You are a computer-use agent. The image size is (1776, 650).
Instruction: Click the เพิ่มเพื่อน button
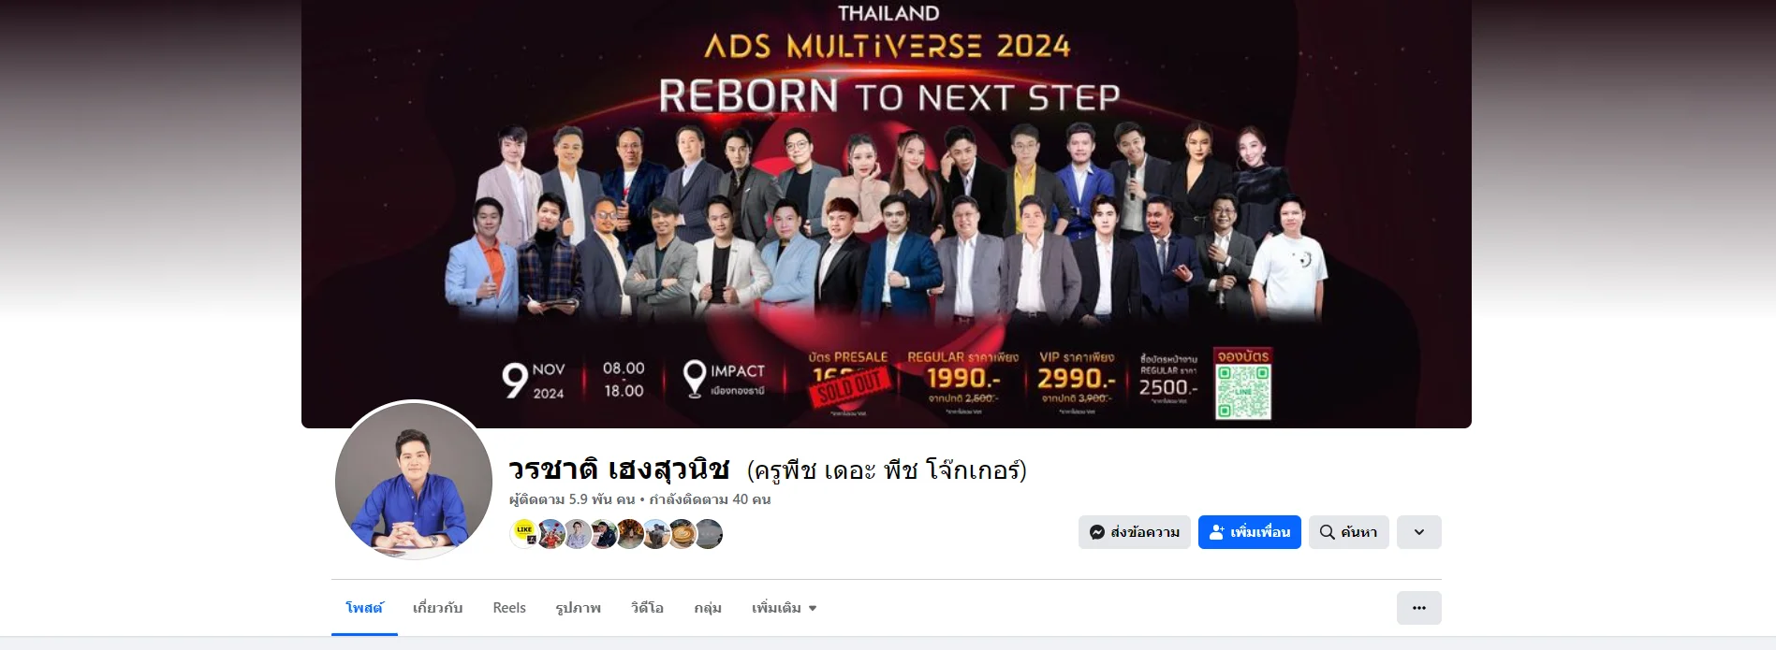pos(1249,532)
